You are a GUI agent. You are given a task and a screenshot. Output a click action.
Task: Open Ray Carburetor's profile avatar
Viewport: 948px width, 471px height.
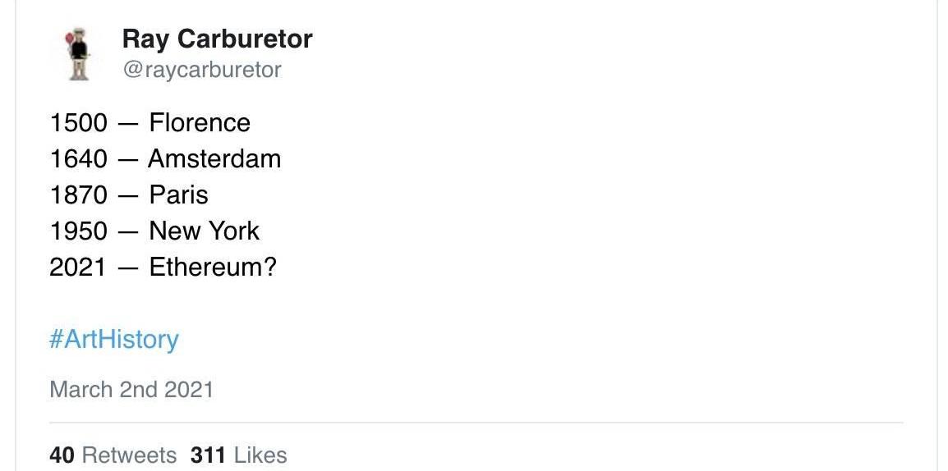point(77,53)
